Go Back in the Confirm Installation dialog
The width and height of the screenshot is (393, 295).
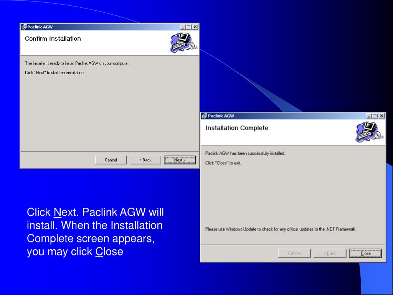point(145,160)
